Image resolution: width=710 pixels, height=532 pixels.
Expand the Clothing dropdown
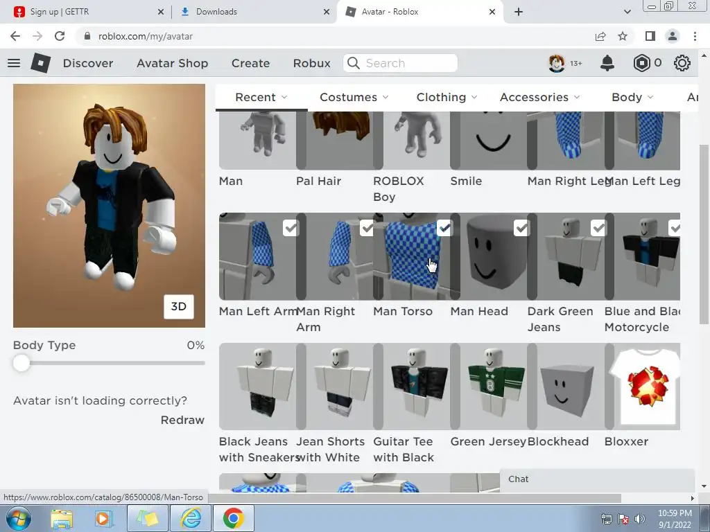click(x=447, y=97)
